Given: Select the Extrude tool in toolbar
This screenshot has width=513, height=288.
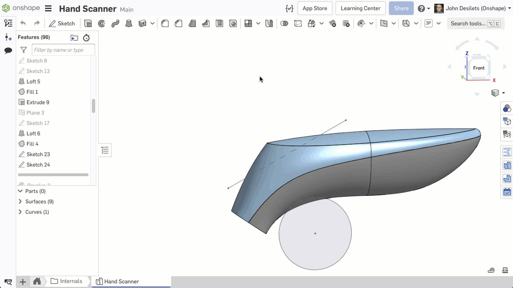Looking at the screenshot, I should click(x=88, y=23).
